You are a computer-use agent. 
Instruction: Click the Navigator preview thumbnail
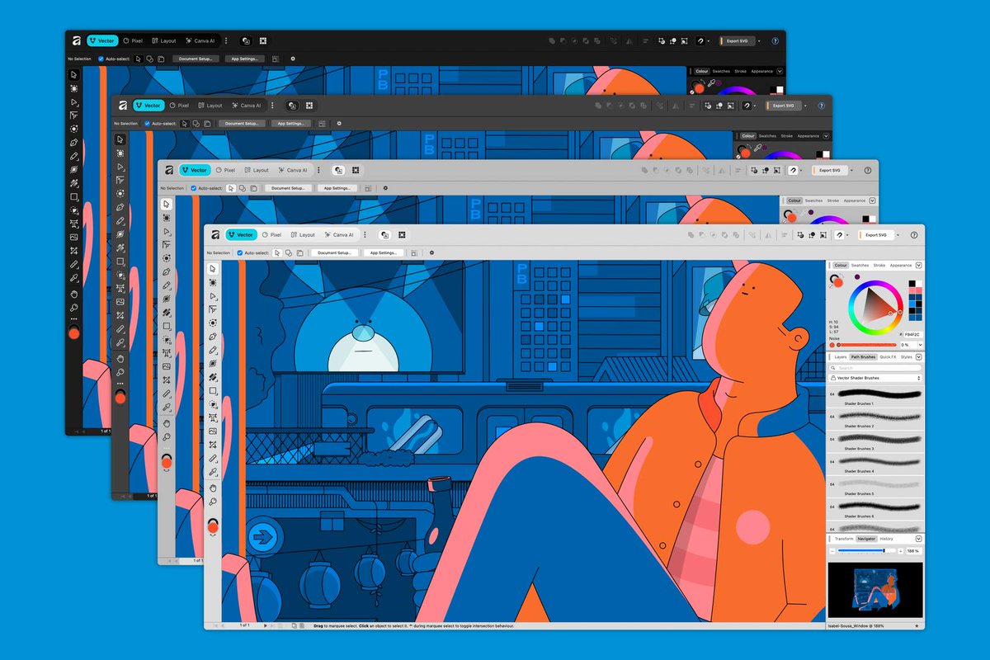click(x=875, y=590)
